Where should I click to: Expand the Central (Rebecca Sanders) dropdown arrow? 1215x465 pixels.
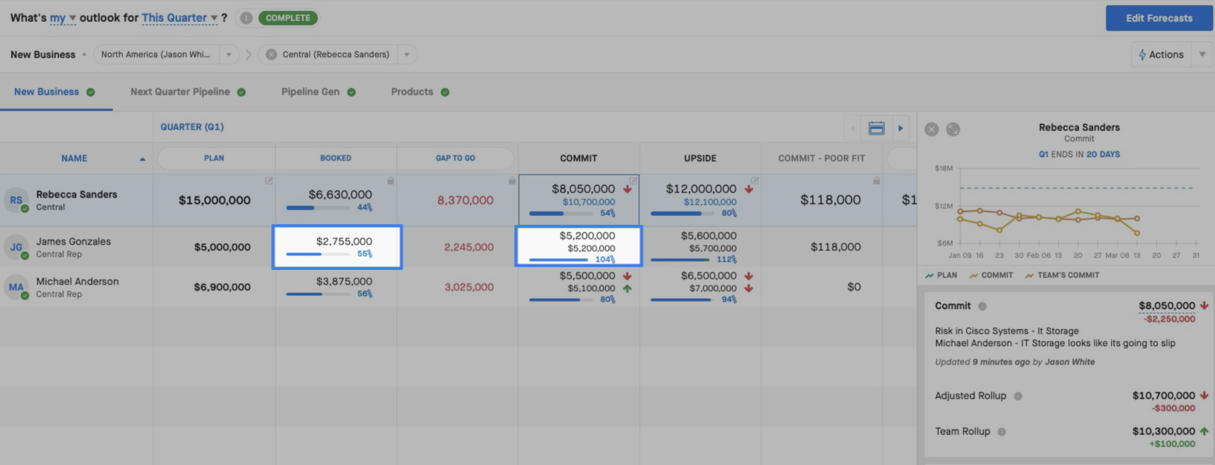click(x=407, y=54)
